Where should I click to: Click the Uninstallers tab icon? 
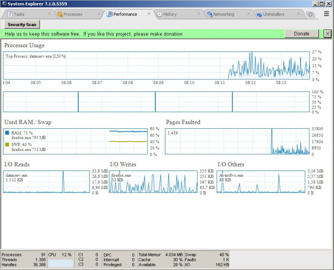(x=259, y=14)
